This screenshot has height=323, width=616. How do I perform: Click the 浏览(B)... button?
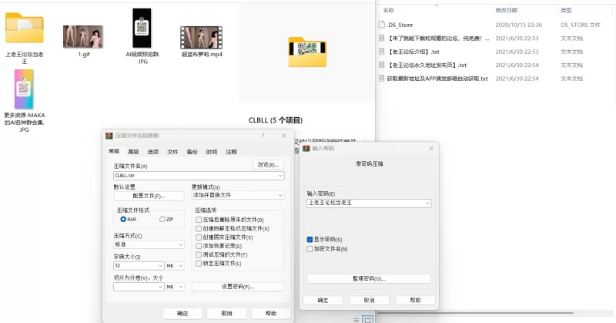(x=268, y=165)
